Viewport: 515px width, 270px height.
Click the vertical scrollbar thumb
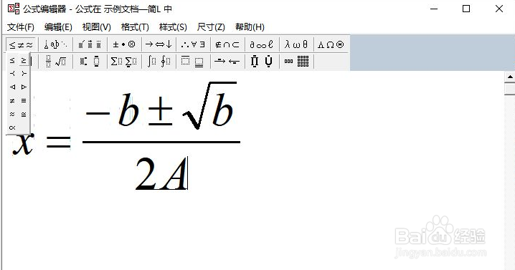[510, 89]
